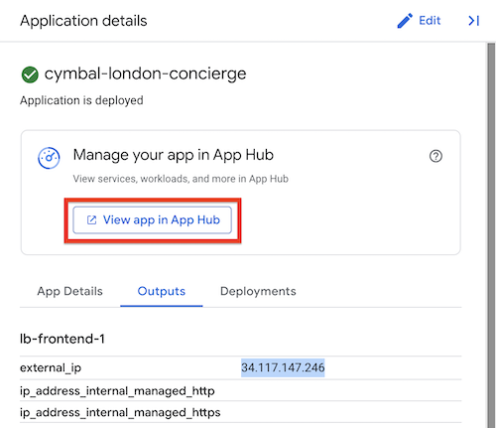
Task: Click the ip_address_internal_managed_https row
Action: pyautogui.click(x=241, y=412)
